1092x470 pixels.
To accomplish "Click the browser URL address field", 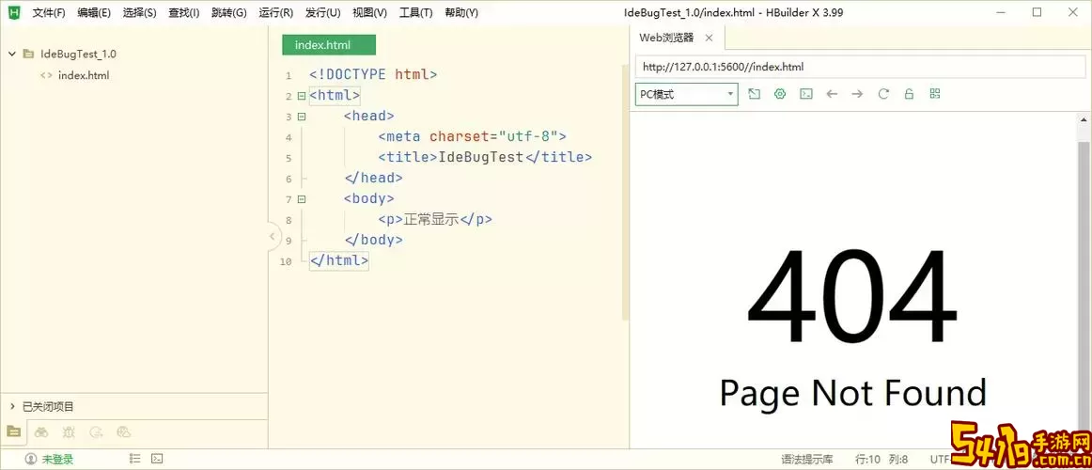I will [860, 67].
